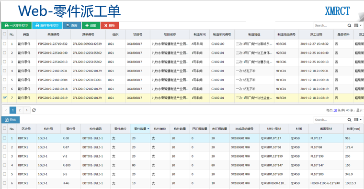The height and width of the screenshot is (189, 364).
Task: Sort by the 零件号 column header
Action: (70, 129)
